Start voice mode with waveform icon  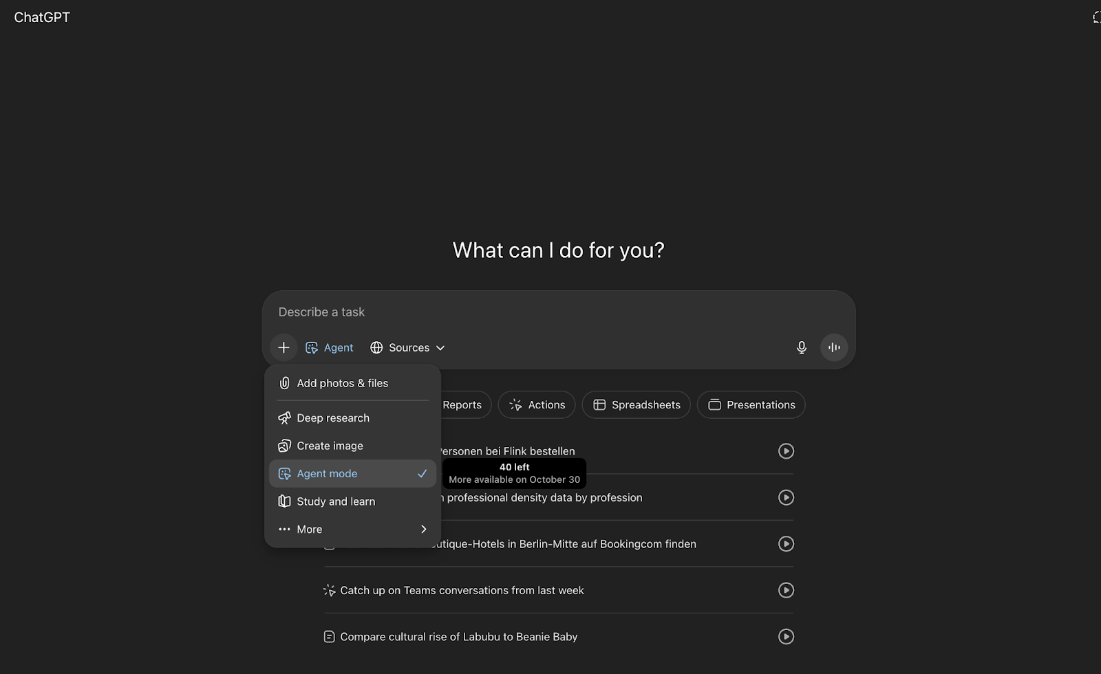tap(834, 348)
